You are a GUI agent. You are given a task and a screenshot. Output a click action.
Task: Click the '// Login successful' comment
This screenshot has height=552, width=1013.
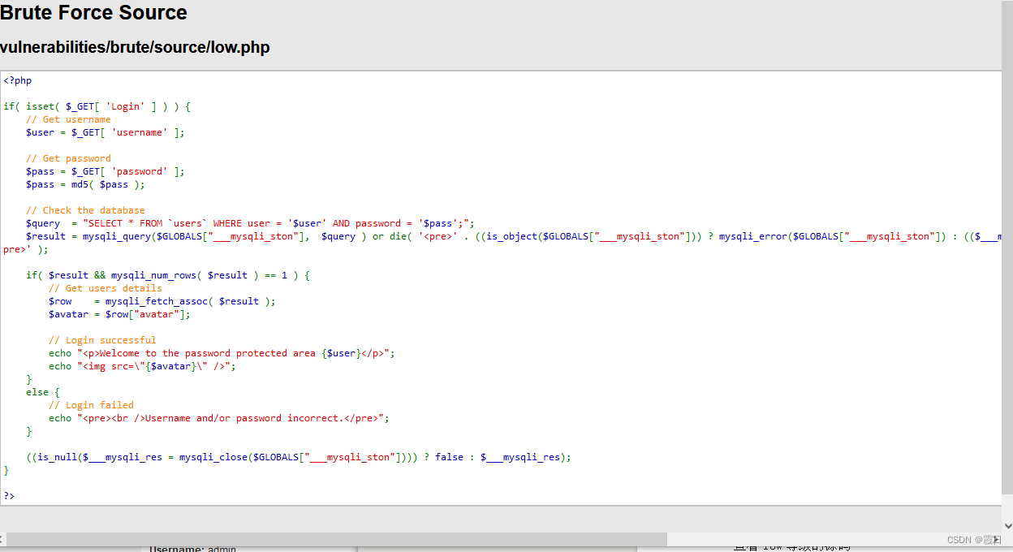coord(102,340)
